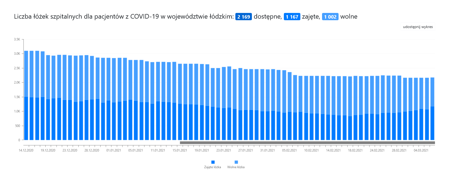471x176 pixels.
Task: Toggle the 'Wolne łóżka' legend color square
Action: point(236,162)
